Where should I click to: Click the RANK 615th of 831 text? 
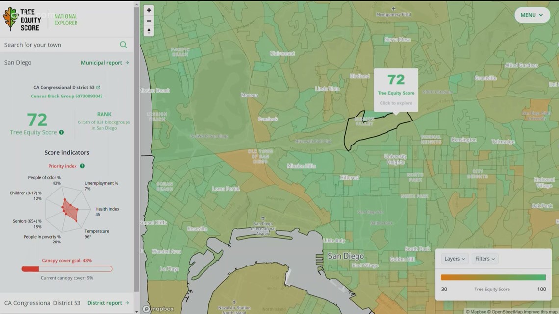(104, 121)
